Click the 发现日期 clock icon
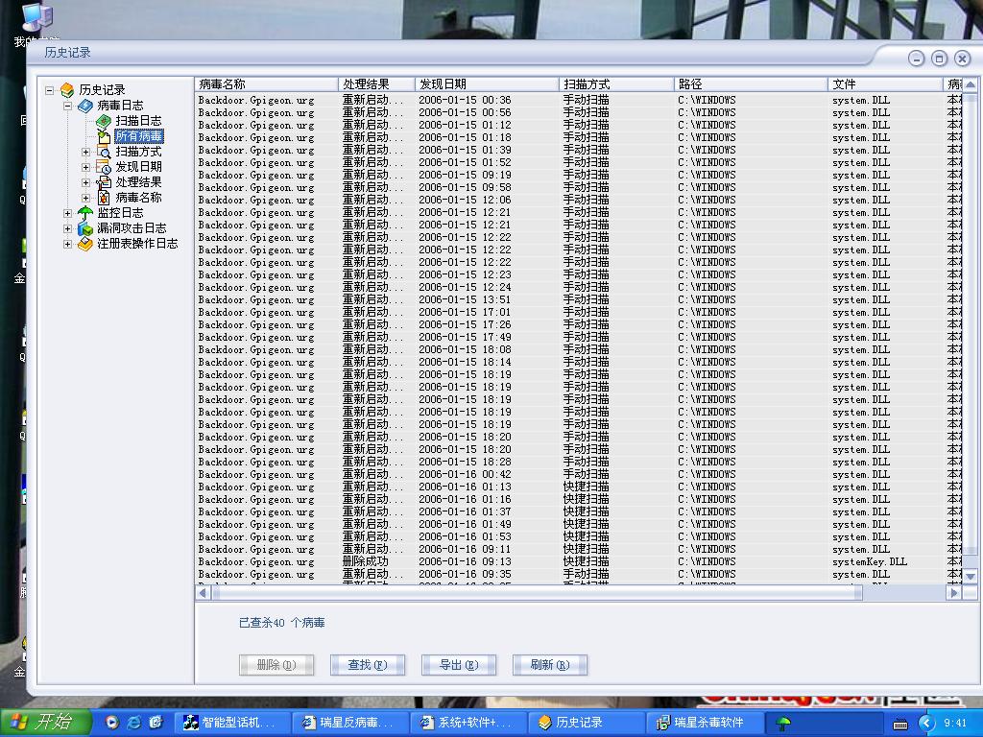The image size is (983, 737). (x=104, y=167)
